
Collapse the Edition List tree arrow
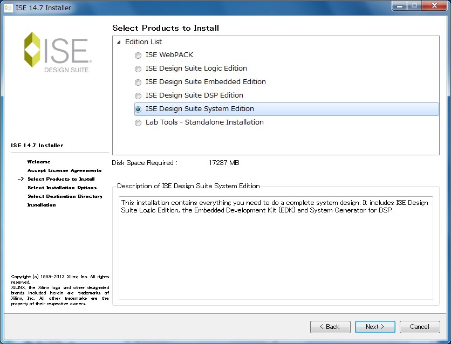pyautogui.click(x=119, y=42)
